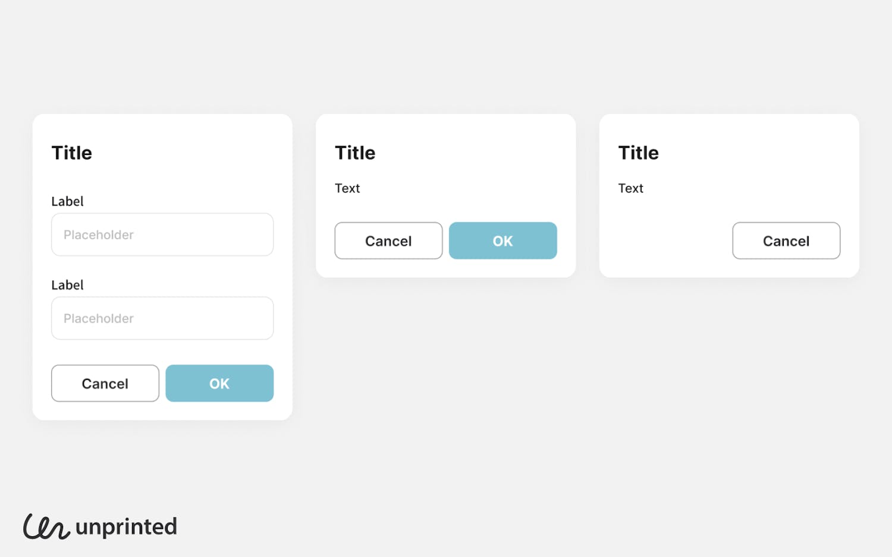
Task: Click the Text body in the Cancel-only dialog
Action: [630, 188]
